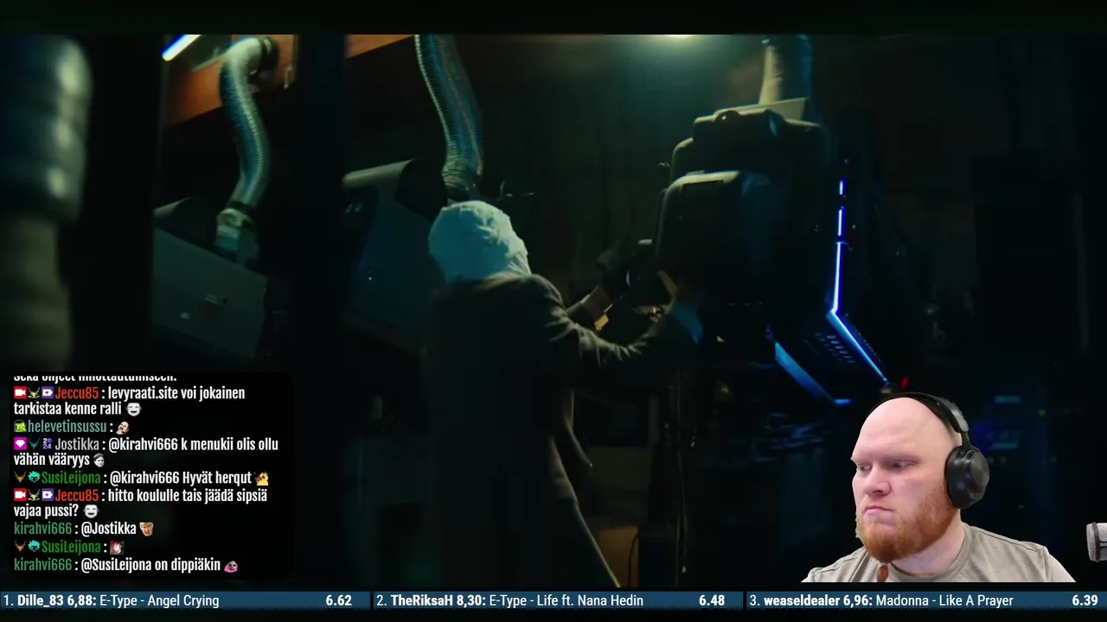Screen dimensions: 1107x622
Task: Click the emote after 'Hyvät herqut'
Action: [x=262, y=478]
